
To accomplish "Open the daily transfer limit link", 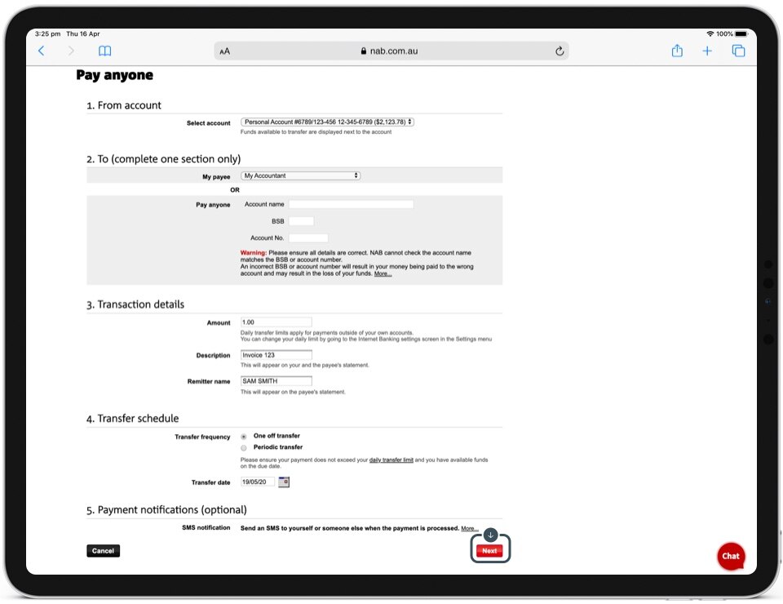I will coord(391,460).
